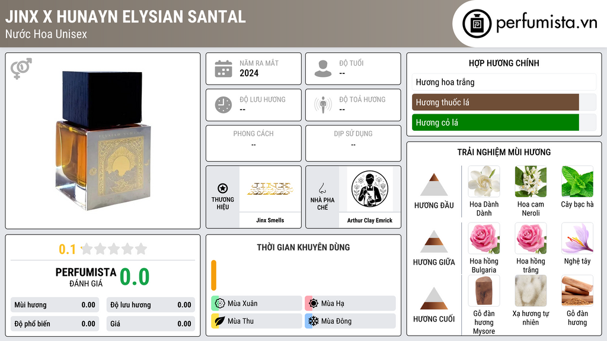Click the Phong Cách style box

tap(254, 143)
